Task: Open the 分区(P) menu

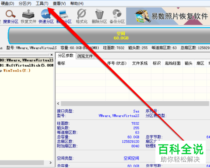Action: (x=25, y=3)
